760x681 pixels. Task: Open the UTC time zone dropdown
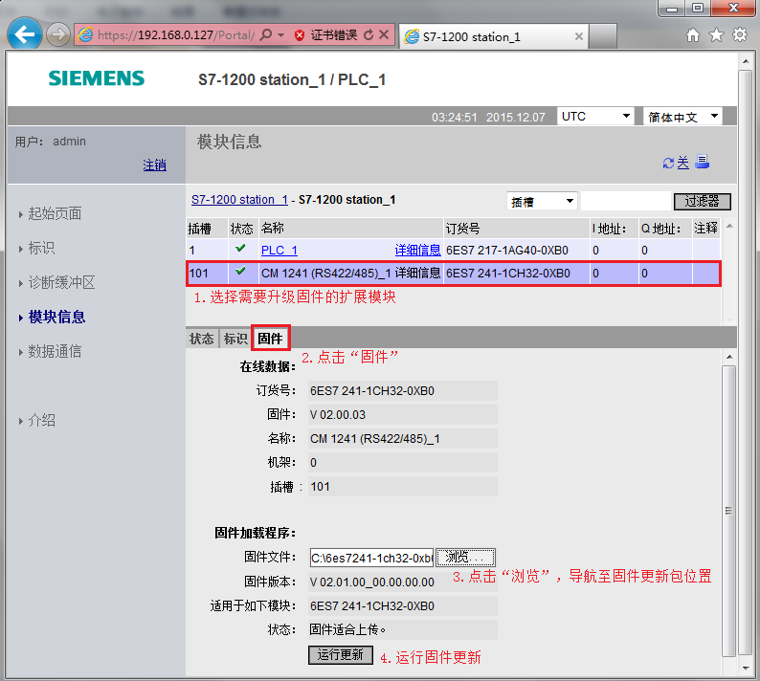[x=595, y=117]
